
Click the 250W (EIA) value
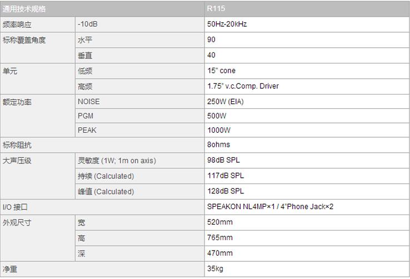point(226,102)
